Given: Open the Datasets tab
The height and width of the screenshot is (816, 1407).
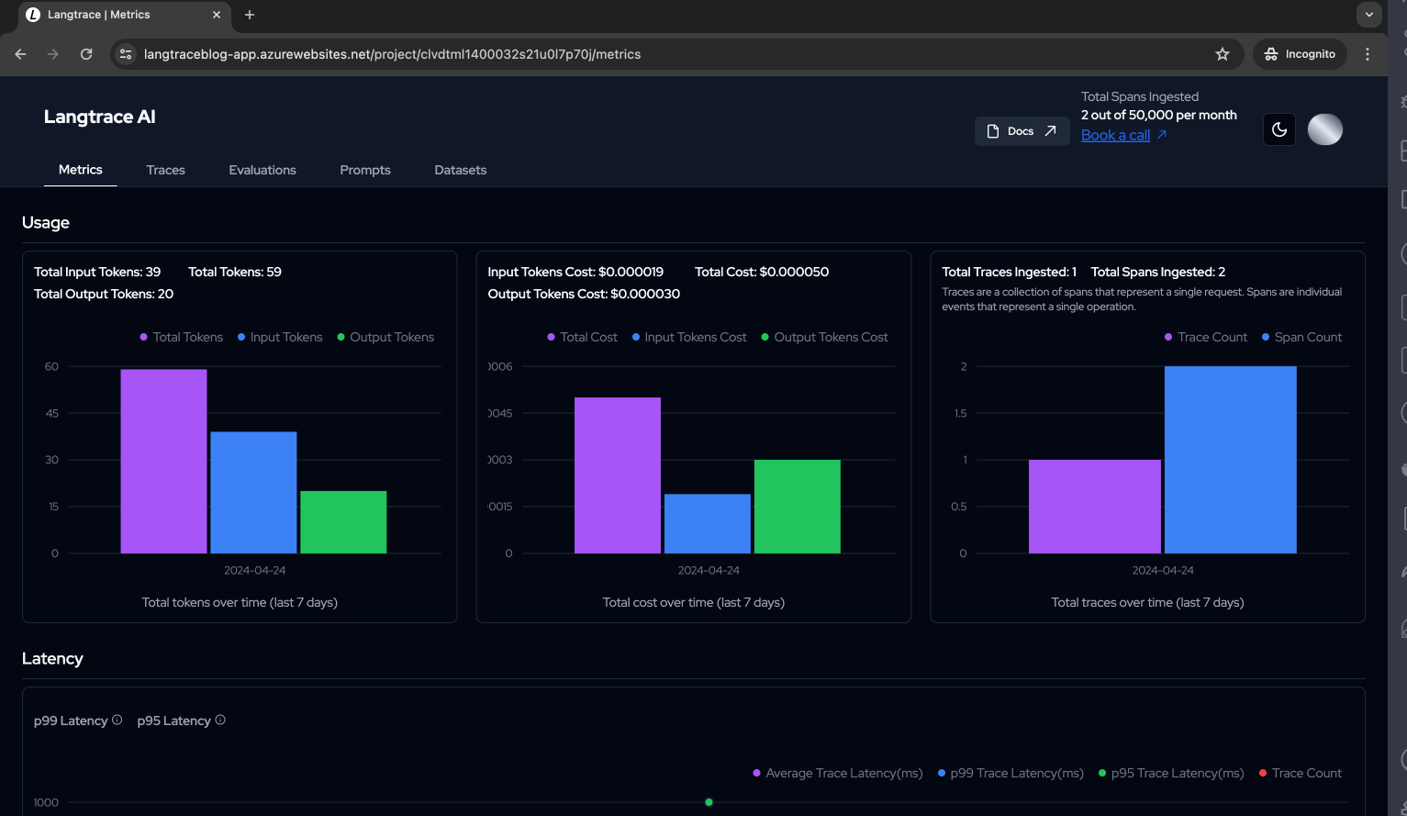Looking at the screenshot, I should (461, 170).
